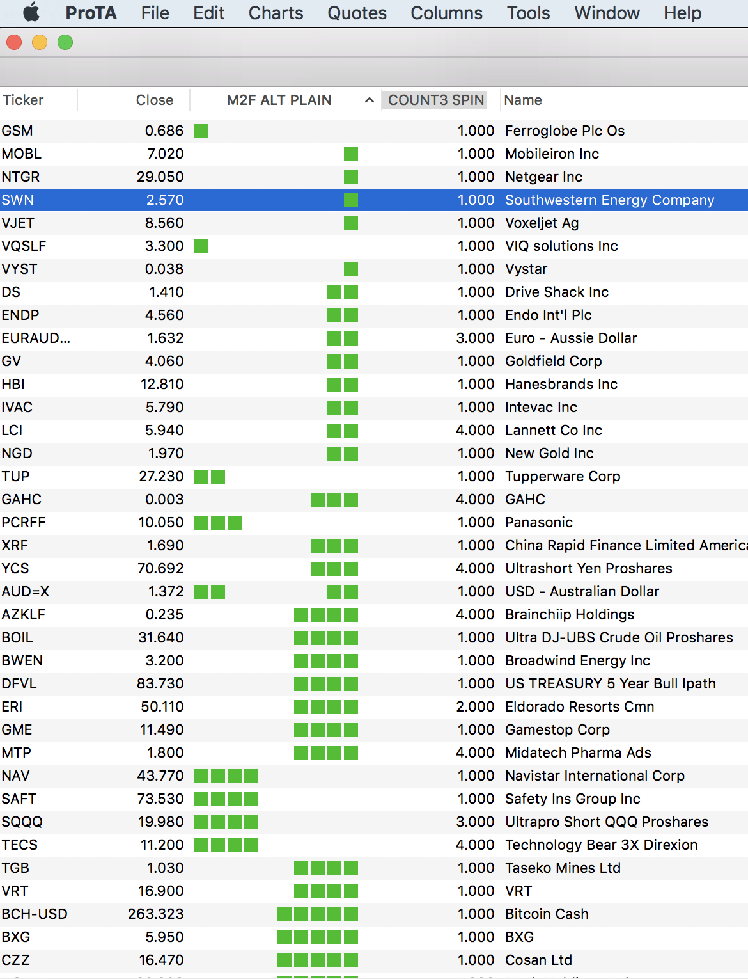Minimize the window with the yellow button

coord(40,43)
